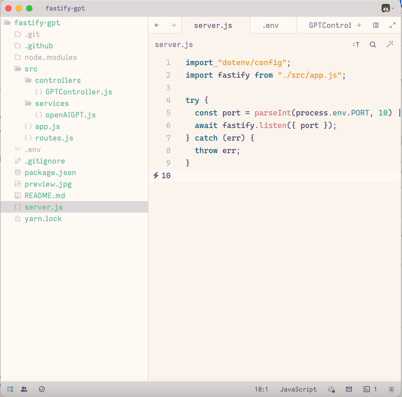Viewport: 402px width, 397px height.
Task: Click the lightning code action on line 10
Action: [156, 175]
